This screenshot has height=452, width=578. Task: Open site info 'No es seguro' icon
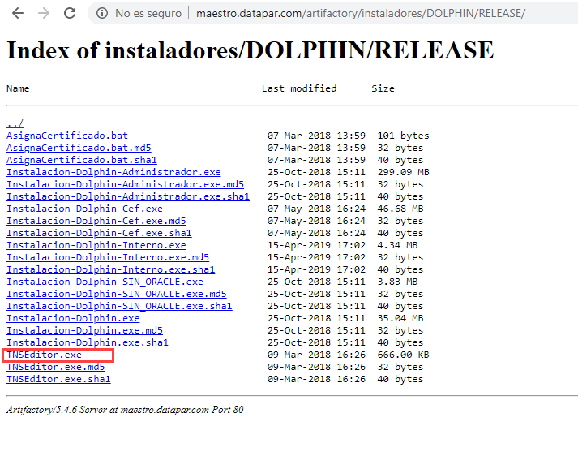click(102, 13)
